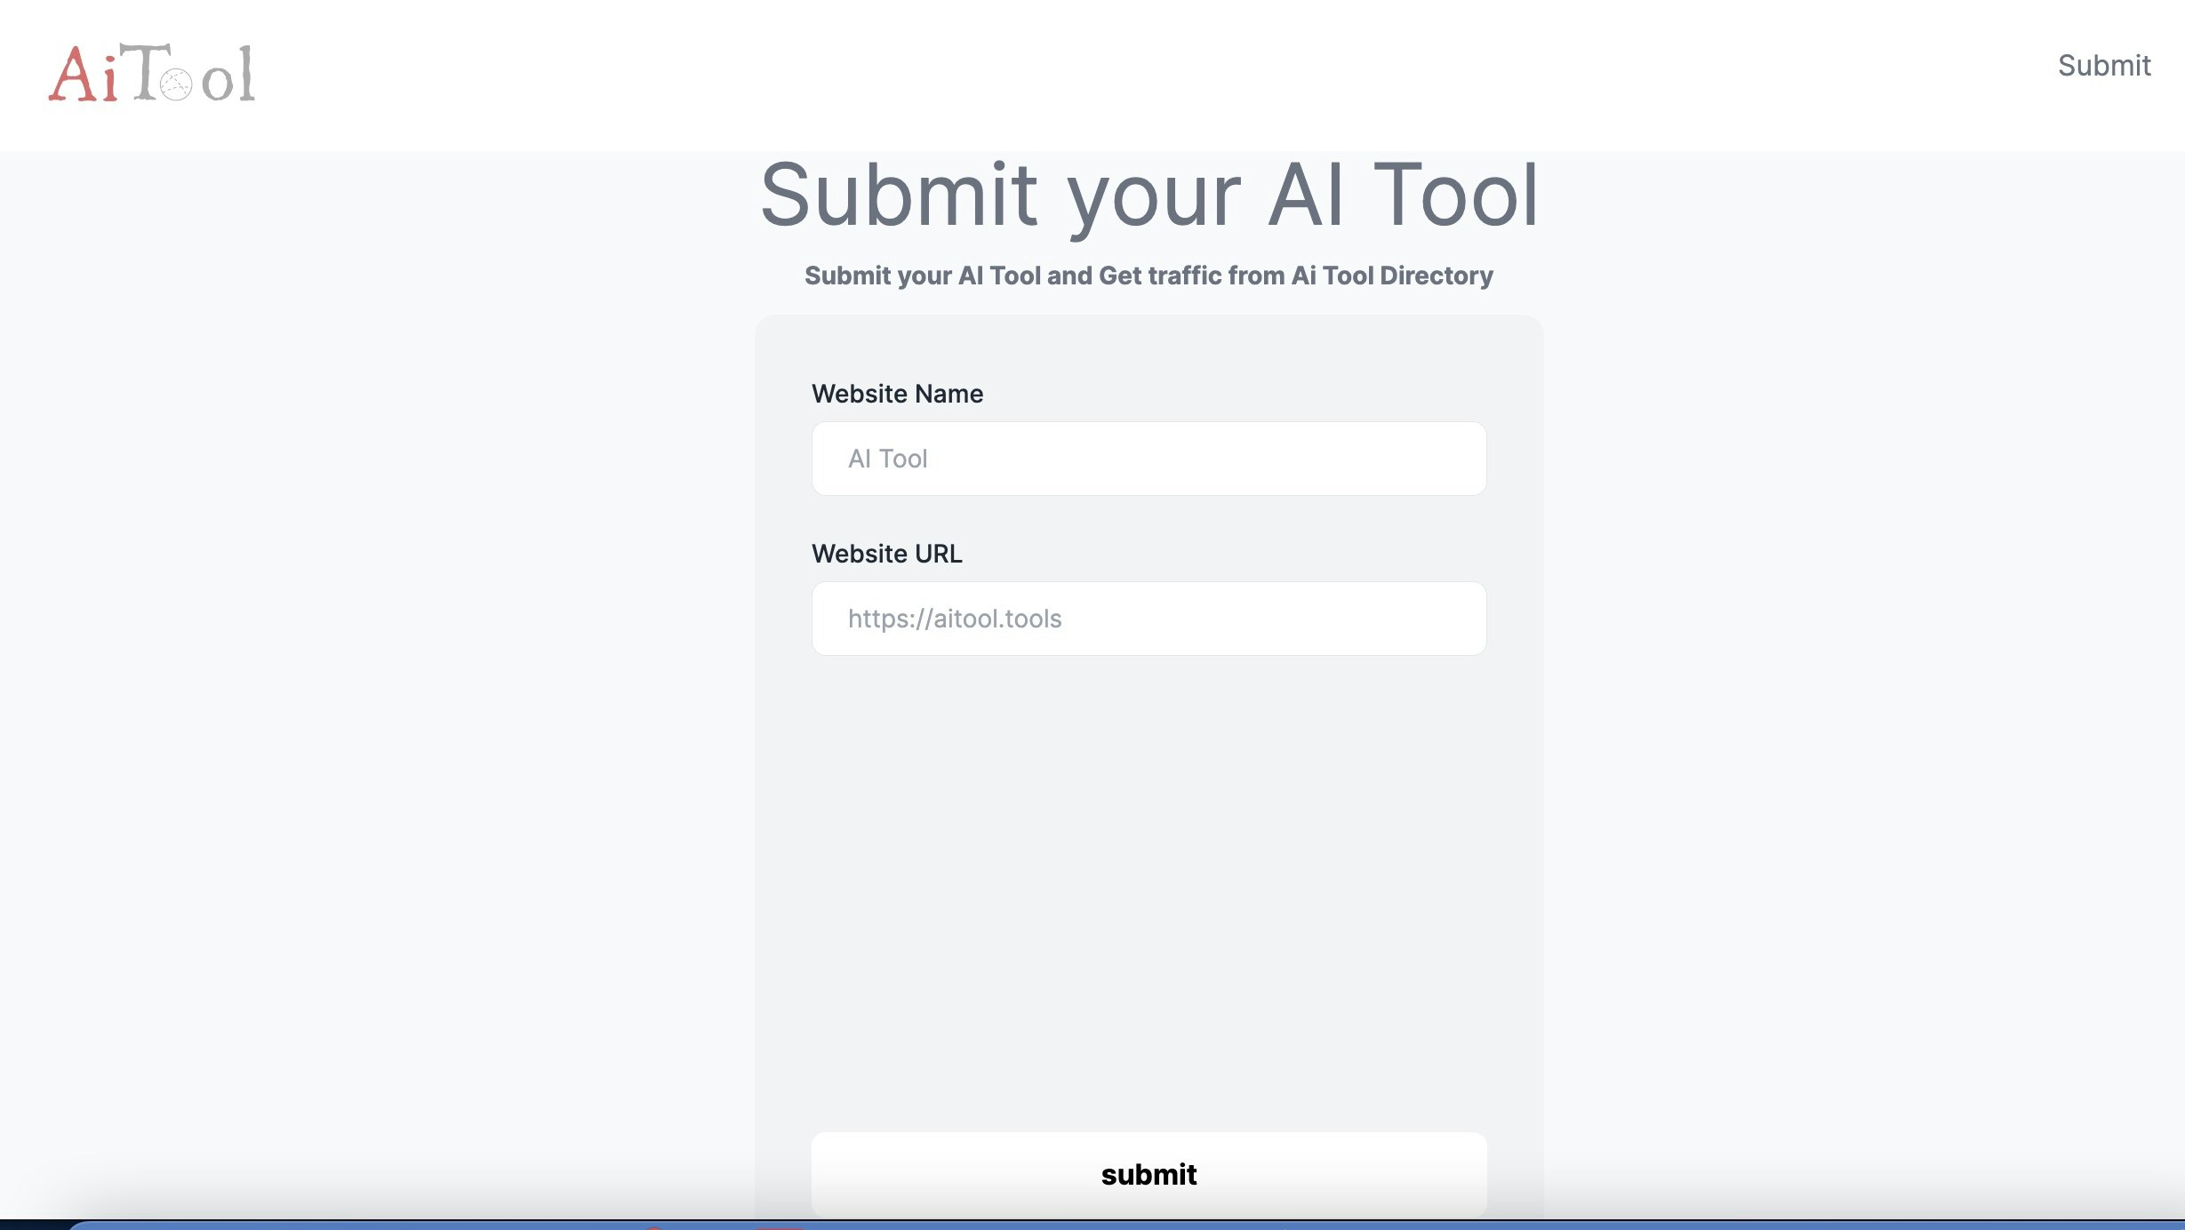Click the Website URL label
The width and height of the screenshot is (2185, 1230).
(886, 553)
